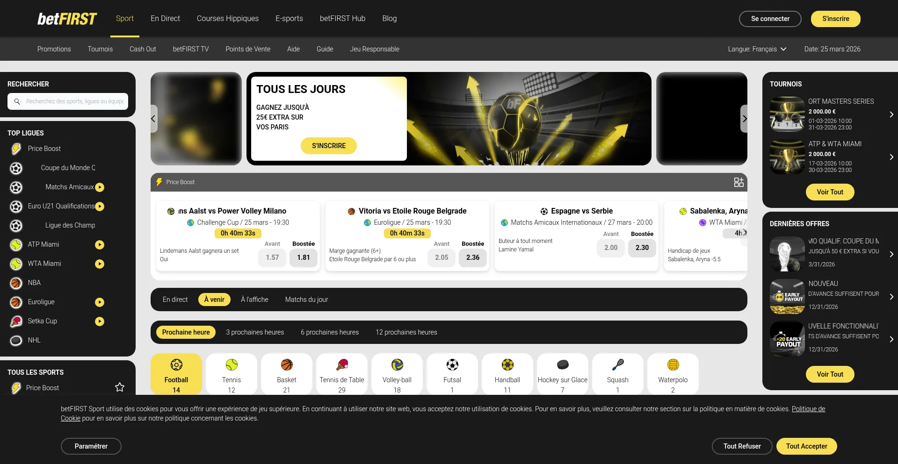Select the Volley-ball sport tile
This screenshot has width=898, height=464.
click(397, 374)
